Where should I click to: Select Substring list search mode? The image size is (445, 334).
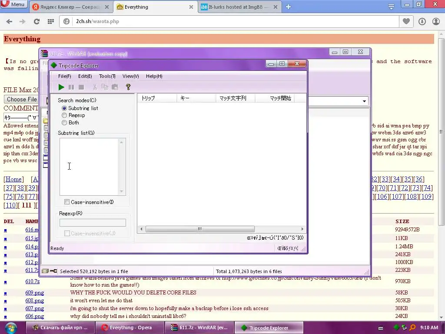[64, 108]
